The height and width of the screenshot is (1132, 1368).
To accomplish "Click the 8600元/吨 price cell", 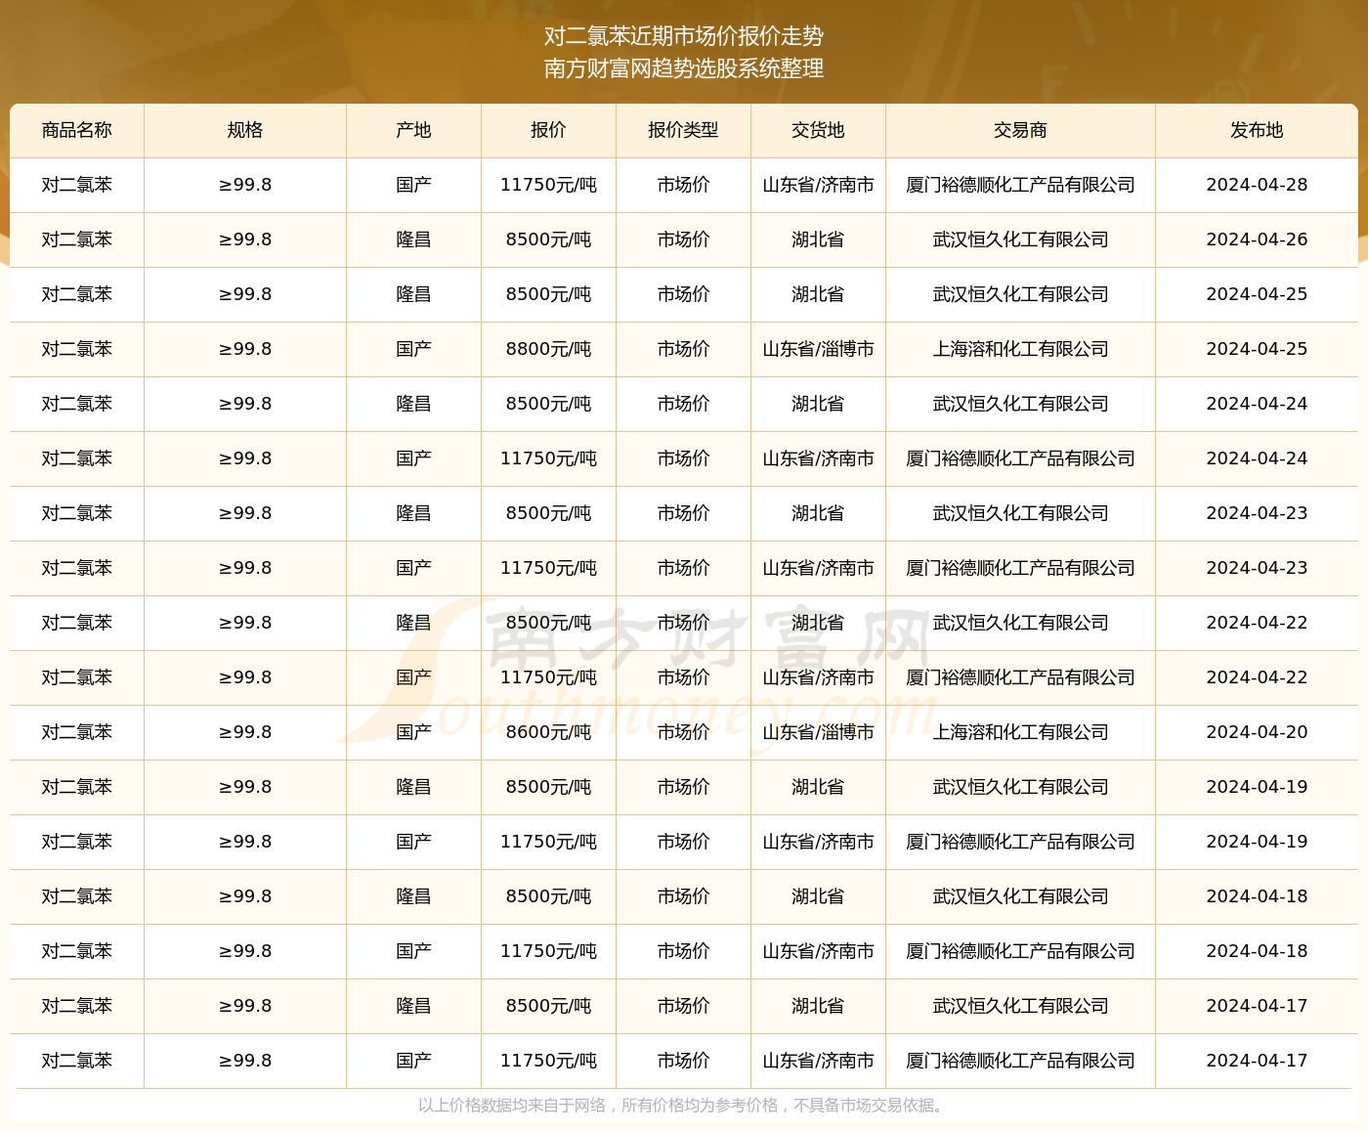I will click(548, 732).
